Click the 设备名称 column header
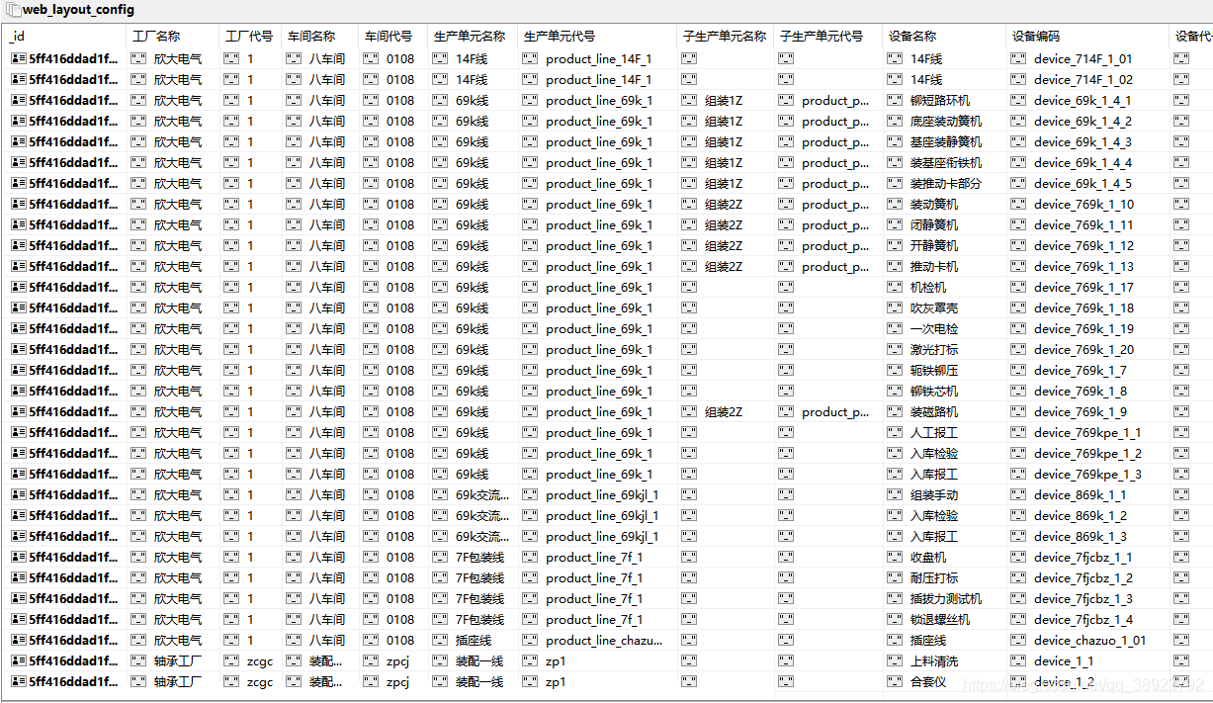The width and height of the screenshot is (1213, 703). point(944,37)
